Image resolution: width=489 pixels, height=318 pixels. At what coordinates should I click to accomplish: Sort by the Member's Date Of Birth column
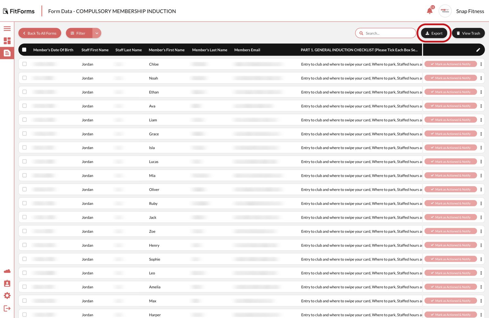point(53,50)
